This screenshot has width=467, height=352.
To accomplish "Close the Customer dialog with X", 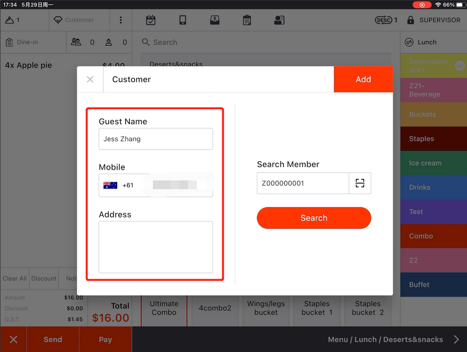I will 90,79.
